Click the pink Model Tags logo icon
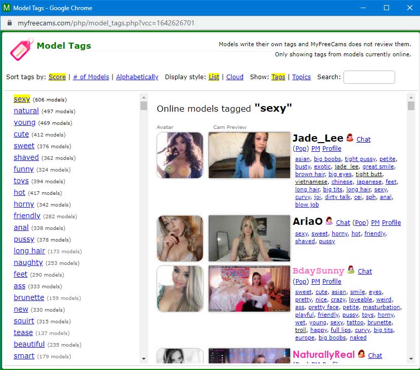 coord(21,49)
